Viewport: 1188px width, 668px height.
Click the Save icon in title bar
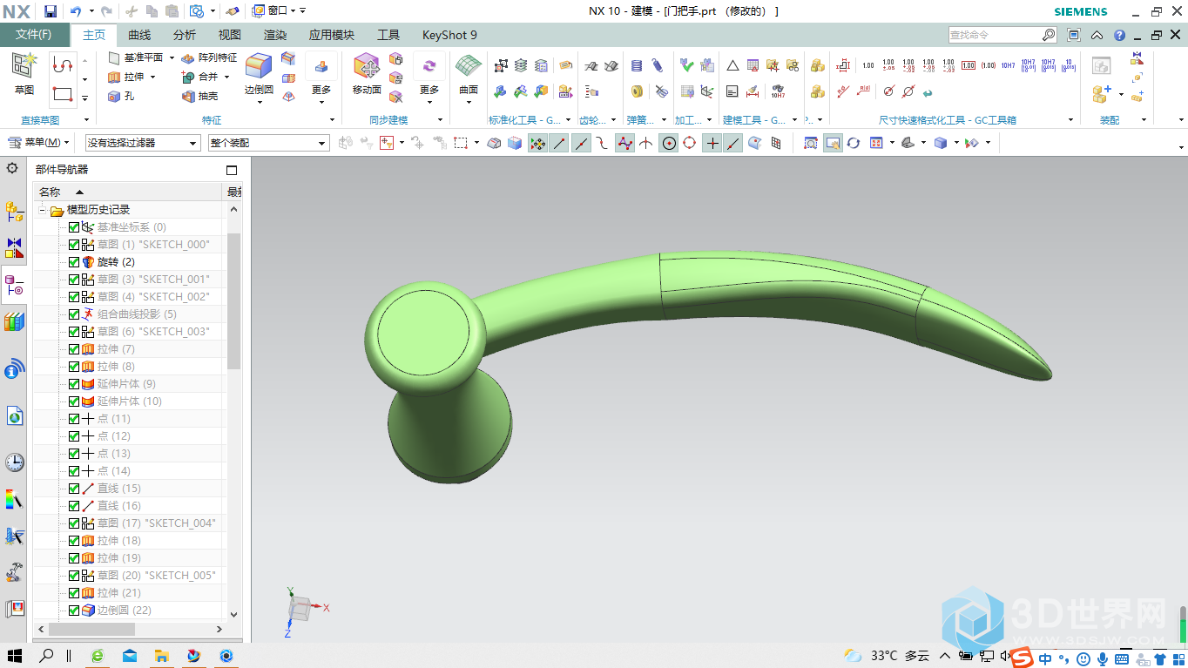coord(51,11)
